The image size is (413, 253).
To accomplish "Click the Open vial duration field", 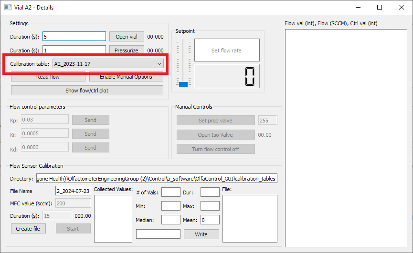I will [x=74, y=37].
